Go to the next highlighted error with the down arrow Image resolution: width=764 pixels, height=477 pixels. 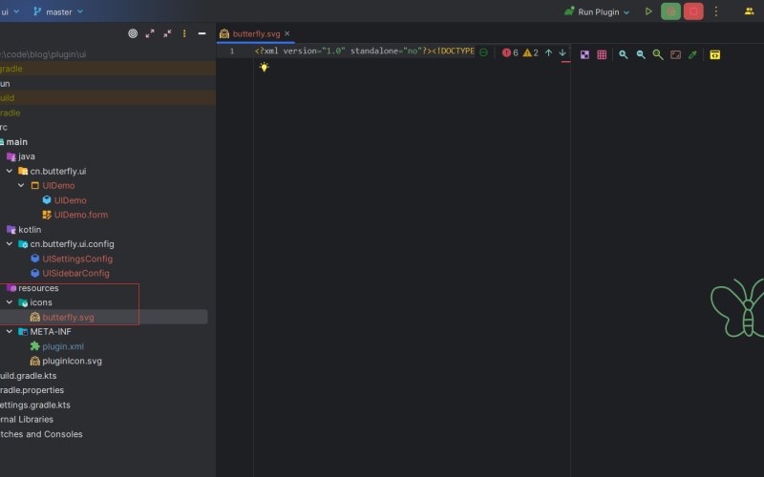click(562, 52)
